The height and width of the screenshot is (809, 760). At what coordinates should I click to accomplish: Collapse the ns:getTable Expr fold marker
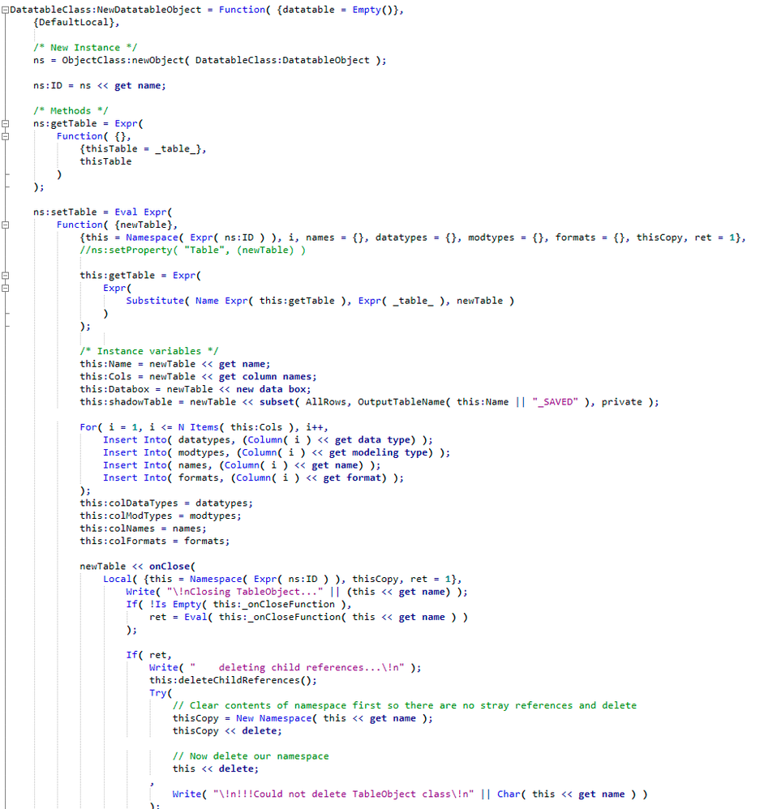5,124
